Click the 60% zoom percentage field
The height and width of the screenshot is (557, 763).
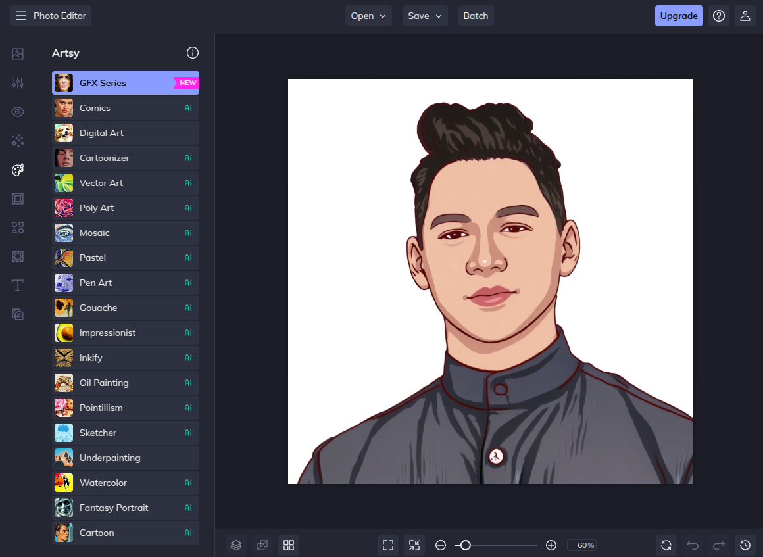[582, 545]
